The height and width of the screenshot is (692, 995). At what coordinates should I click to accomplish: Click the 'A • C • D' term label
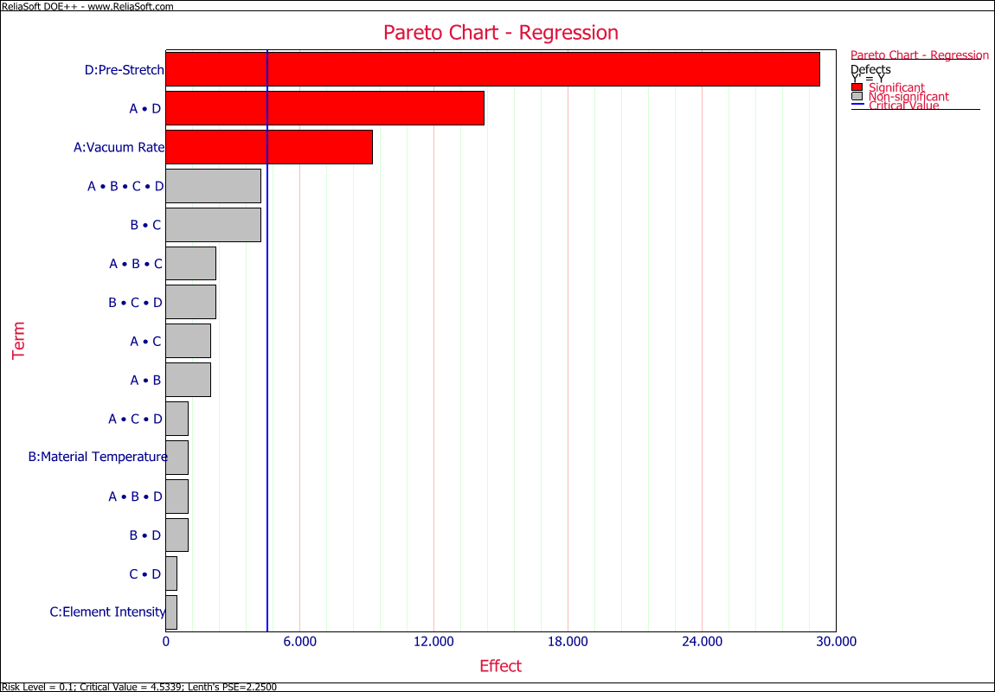[x=136, y=419]
